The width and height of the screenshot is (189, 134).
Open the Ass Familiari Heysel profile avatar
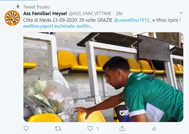(x=12, y=18)
